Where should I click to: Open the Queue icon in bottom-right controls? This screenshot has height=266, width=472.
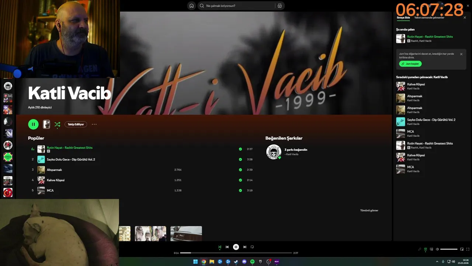[426, 249]
